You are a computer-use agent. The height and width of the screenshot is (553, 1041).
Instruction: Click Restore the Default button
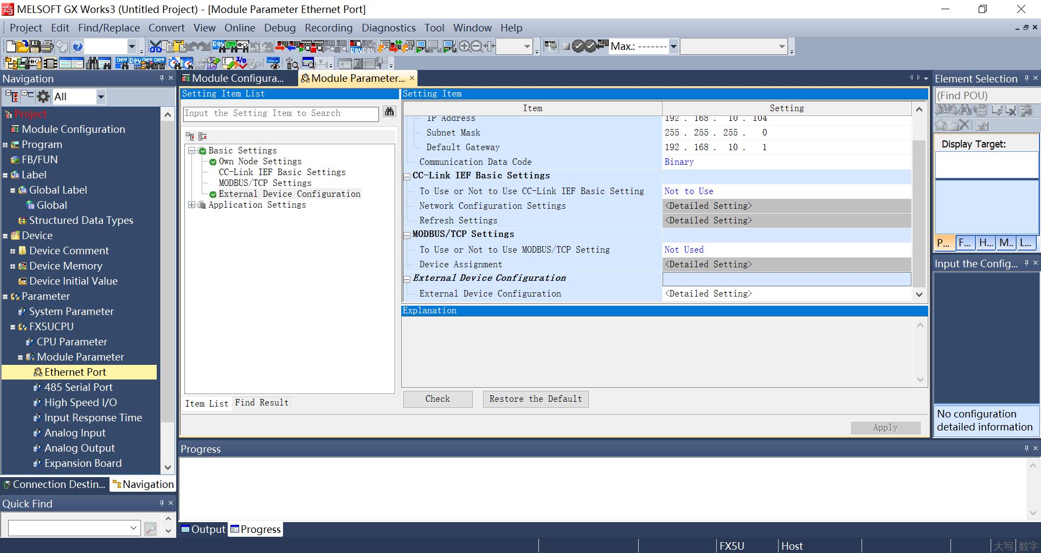tap(535, 399)
